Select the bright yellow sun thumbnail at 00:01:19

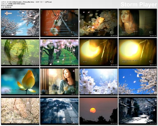pos(138,52)
